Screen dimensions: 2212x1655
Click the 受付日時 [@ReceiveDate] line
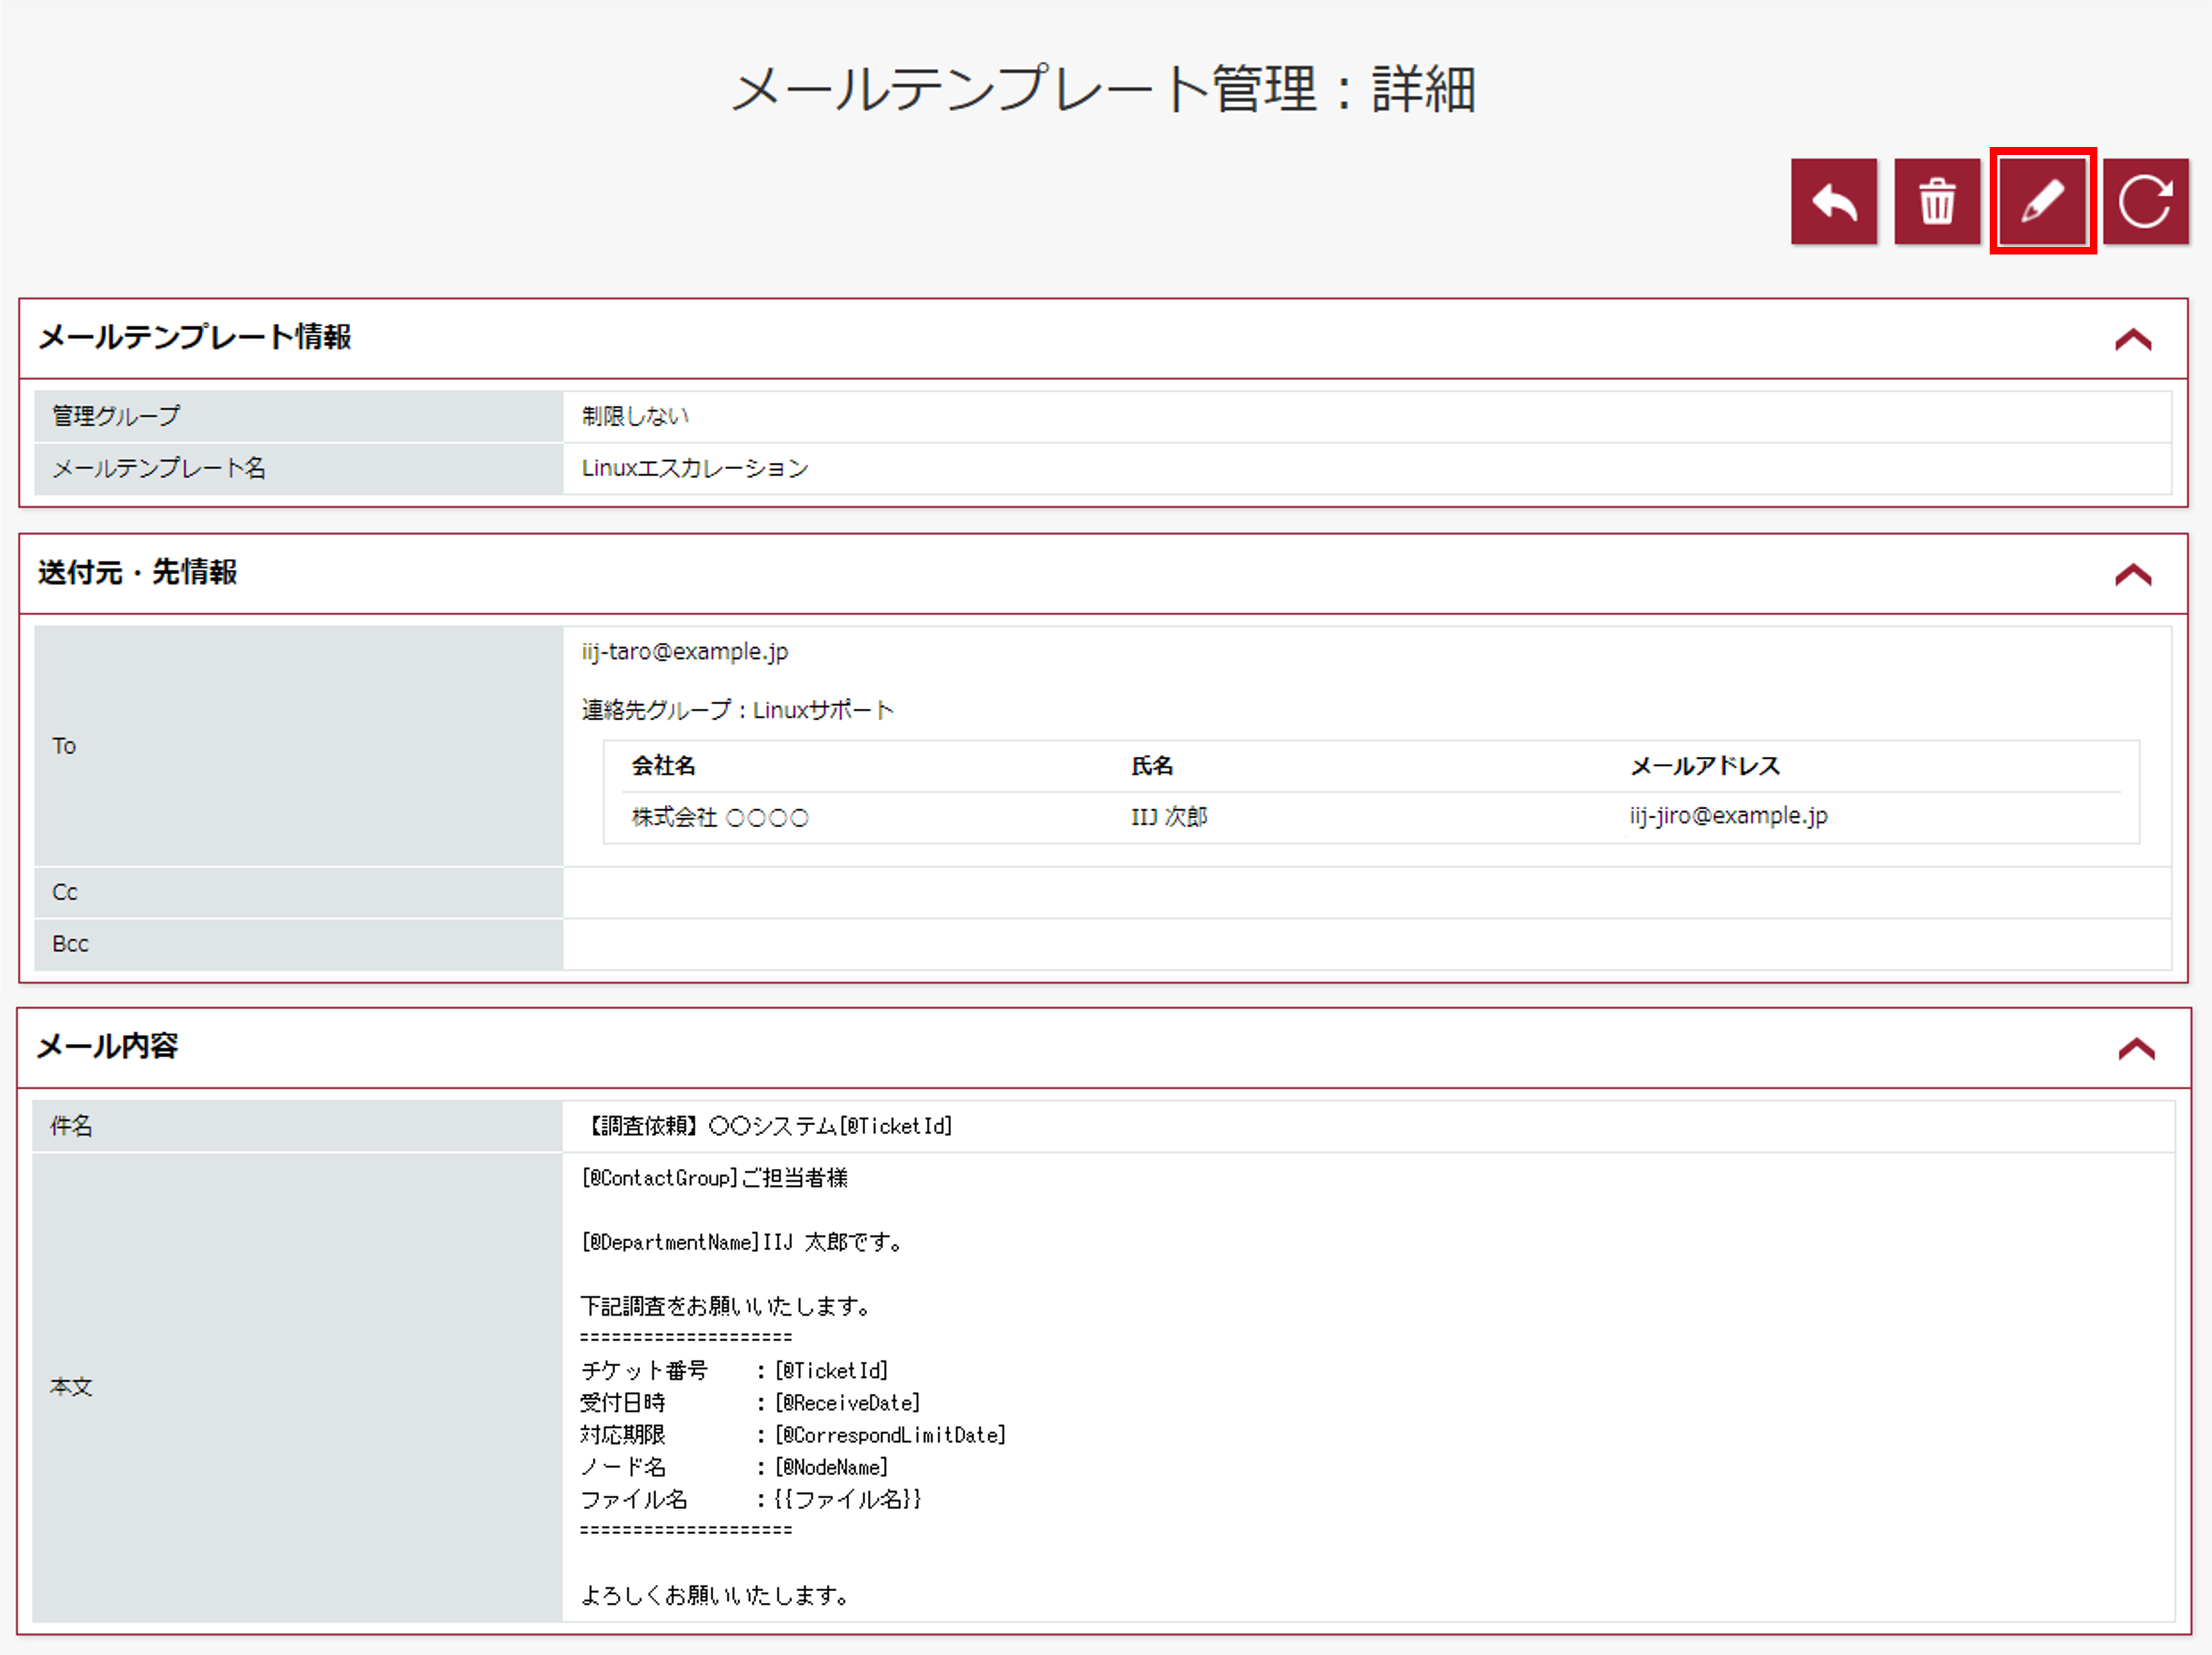click(x=750, y=1403)
